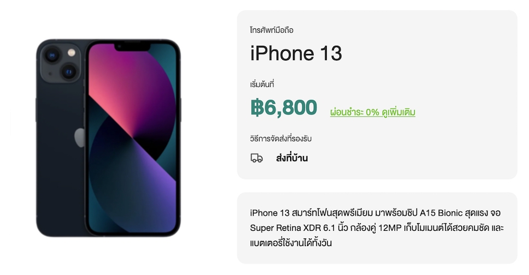Click the ฿6,800 price text
Viewport: 529px width, 275px height.
pos(284,107)
